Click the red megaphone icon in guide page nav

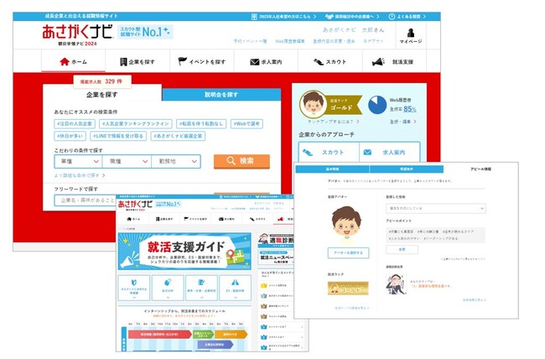point(281,219)
